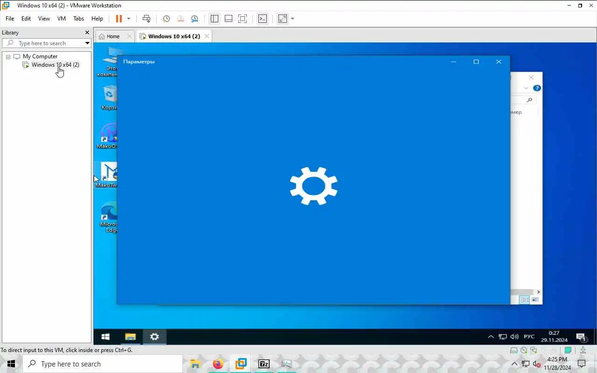Open the guest Start menu

(x=105, y=337)
